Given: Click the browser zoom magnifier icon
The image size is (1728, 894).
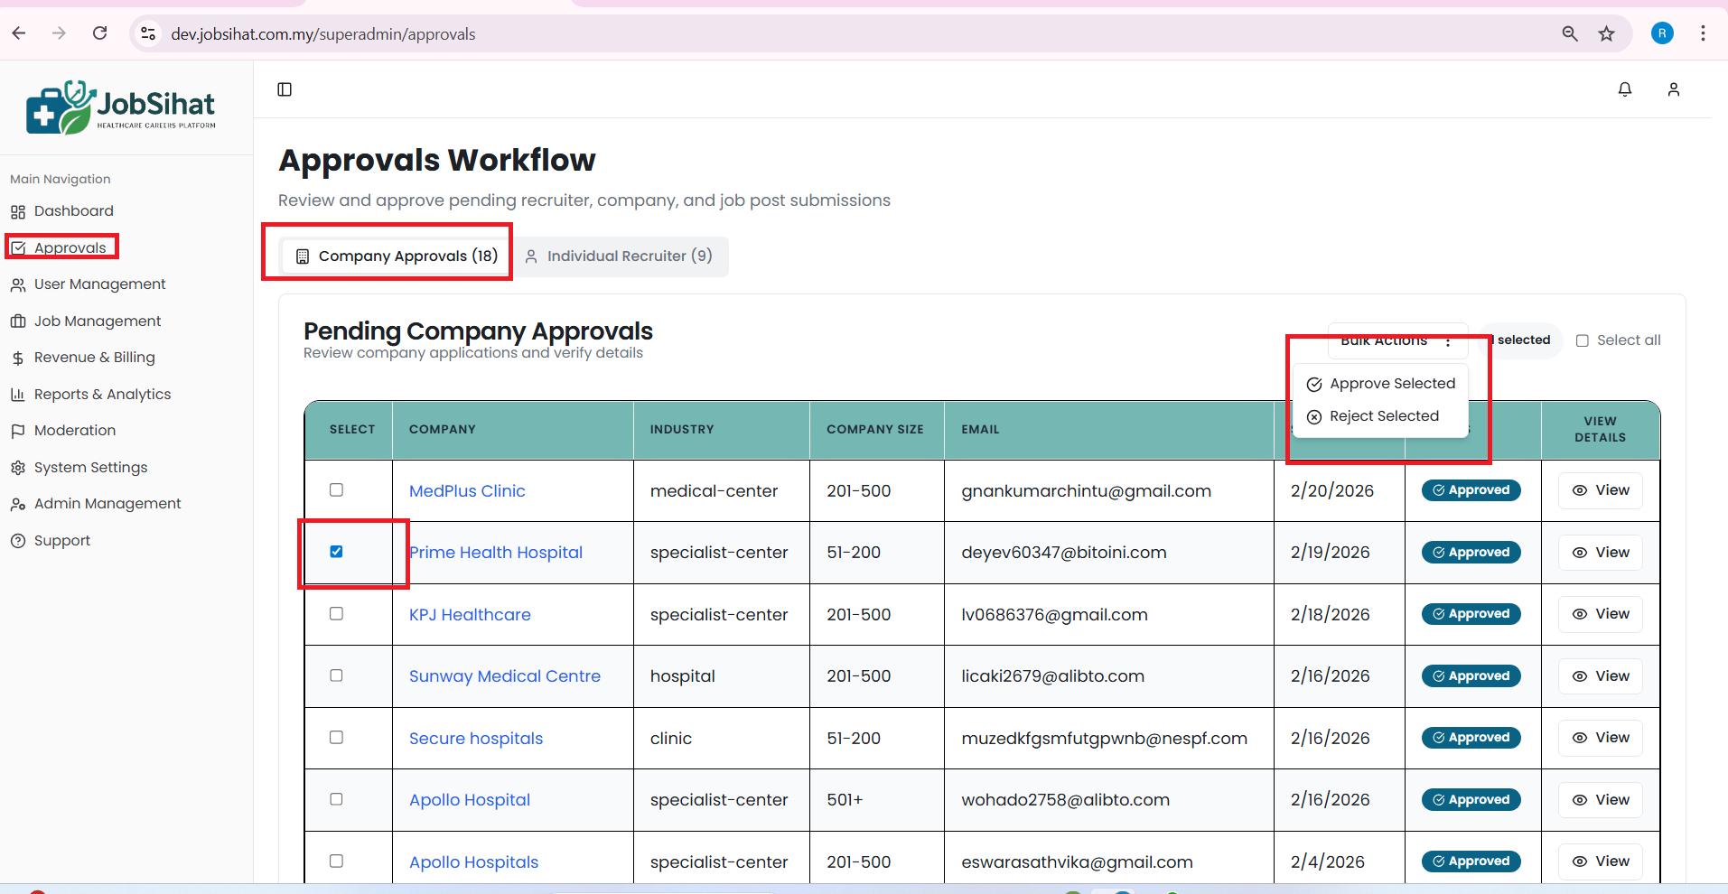Looking at the screenshot, I should 1570,34.
